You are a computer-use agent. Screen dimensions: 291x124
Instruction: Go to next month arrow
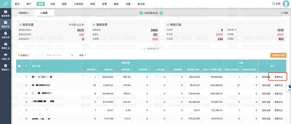click(x=161, y=13)
